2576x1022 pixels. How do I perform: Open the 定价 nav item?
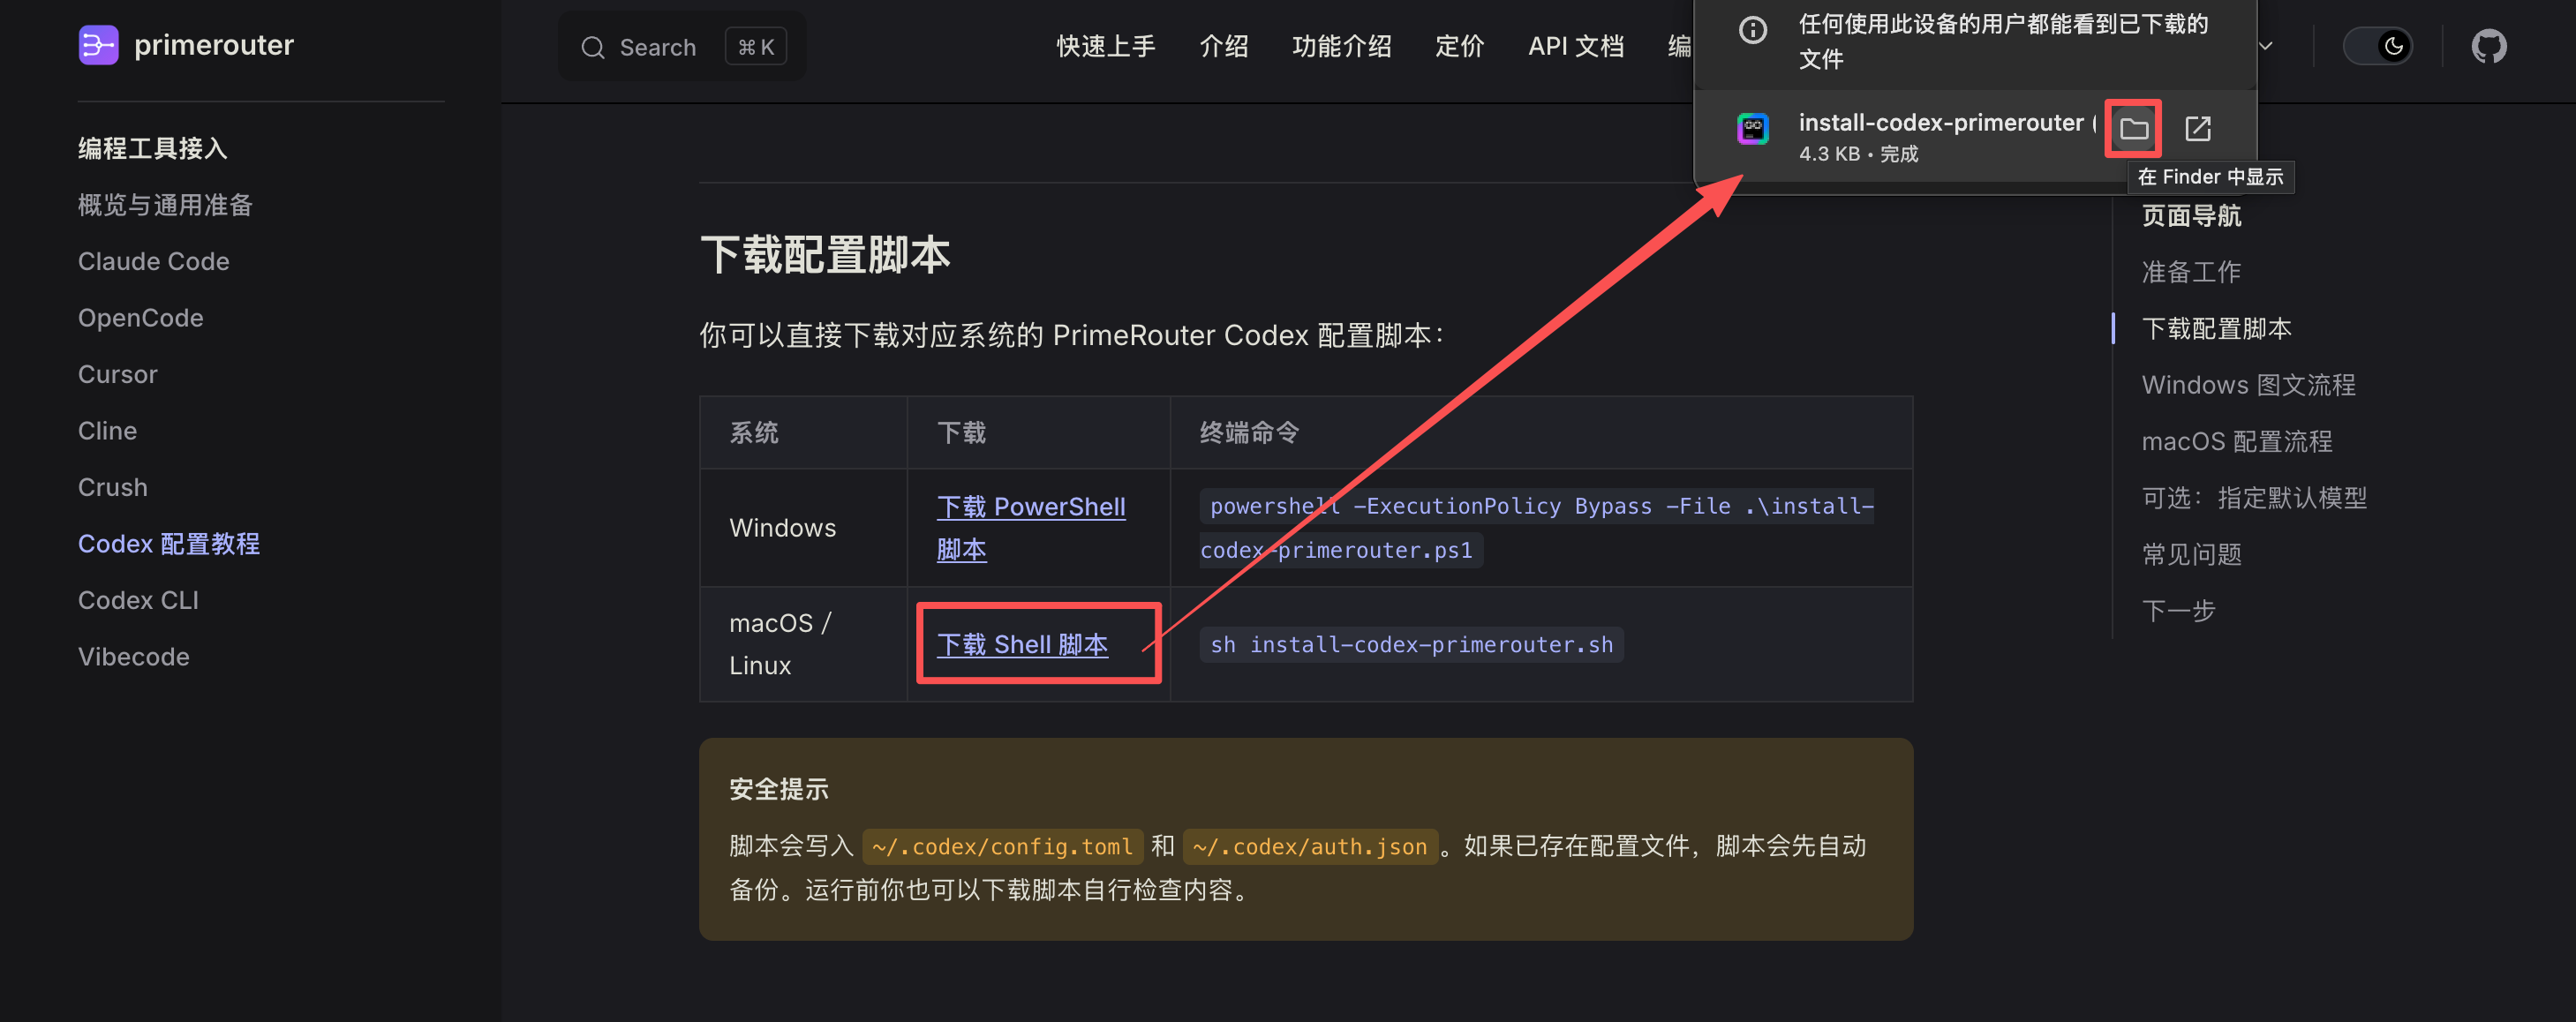pyautogui.click(x=1459, y=46)
